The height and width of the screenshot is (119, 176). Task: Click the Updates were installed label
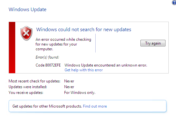click(x=28, y=87)
